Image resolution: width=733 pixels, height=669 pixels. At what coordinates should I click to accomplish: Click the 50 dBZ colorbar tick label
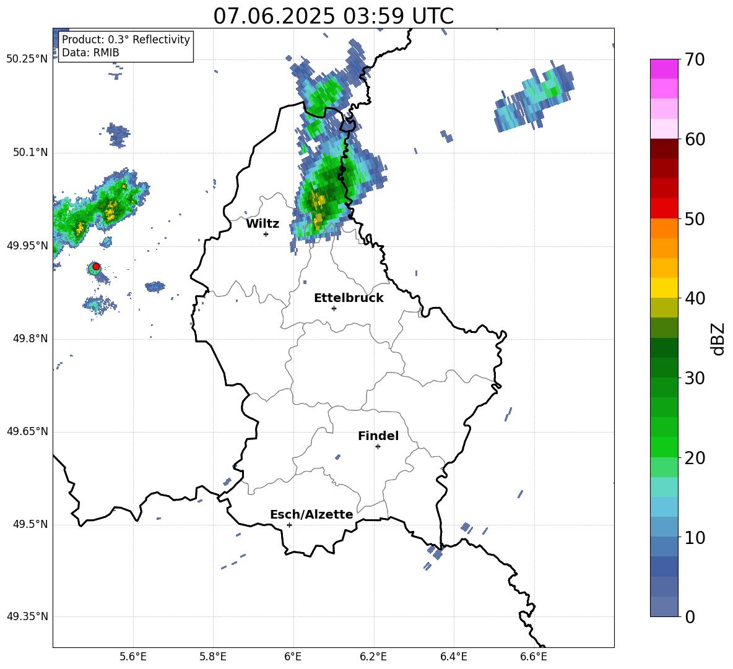pyautogui.click(x=695, y=218)
